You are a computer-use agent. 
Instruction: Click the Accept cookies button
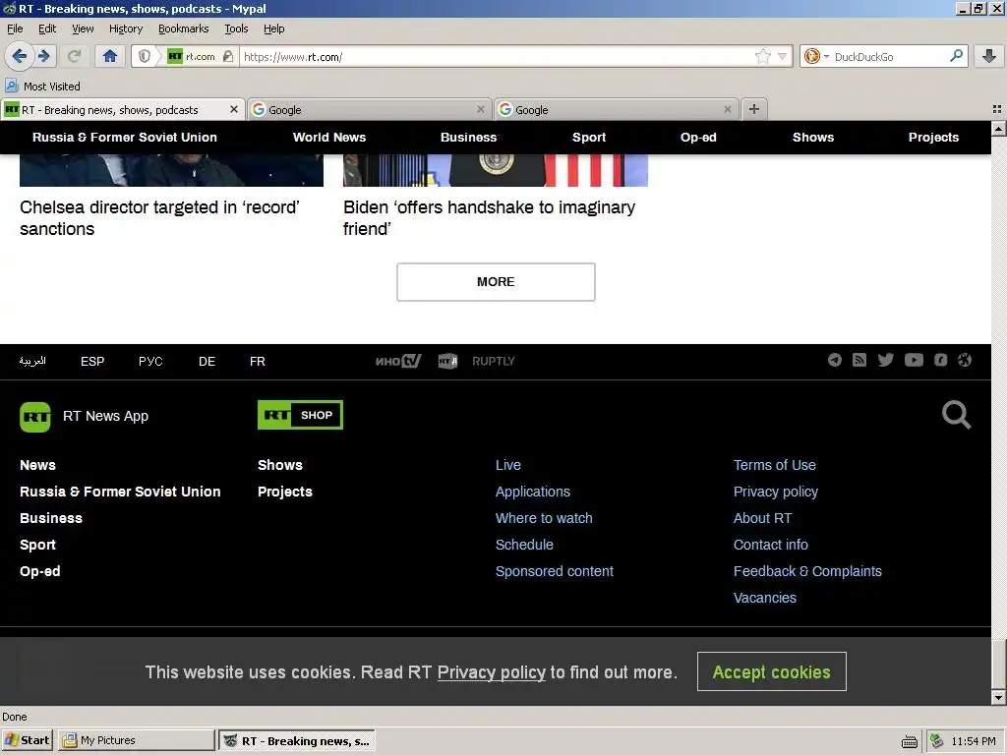pos(771,671)
